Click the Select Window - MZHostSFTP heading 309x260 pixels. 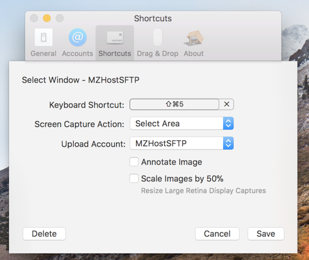81,80
